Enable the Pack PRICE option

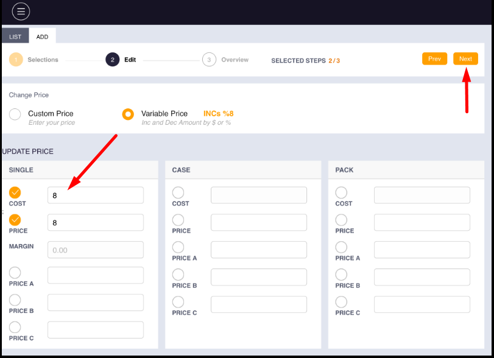342,220
